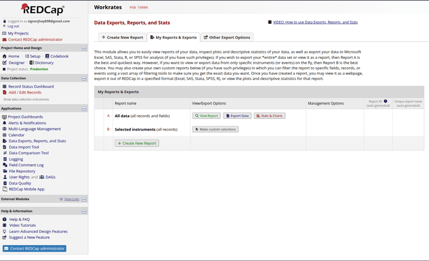Open Video Tutorials link
429x261 pixels.
pyautogui.click(x=23, y=225)
